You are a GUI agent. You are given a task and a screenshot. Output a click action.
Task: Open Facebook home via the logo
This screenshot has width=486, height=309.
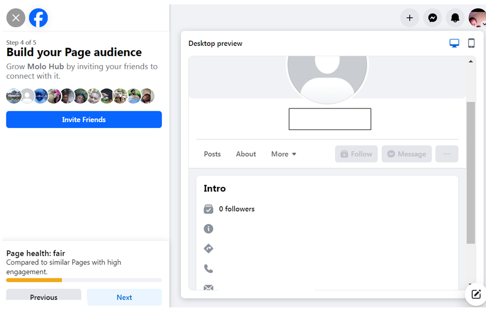point(38,18)
